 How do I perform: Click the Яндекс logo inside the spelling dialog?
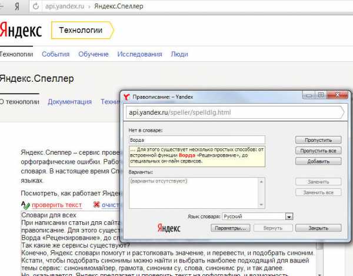pyautogui.click(x=169, y=228)
